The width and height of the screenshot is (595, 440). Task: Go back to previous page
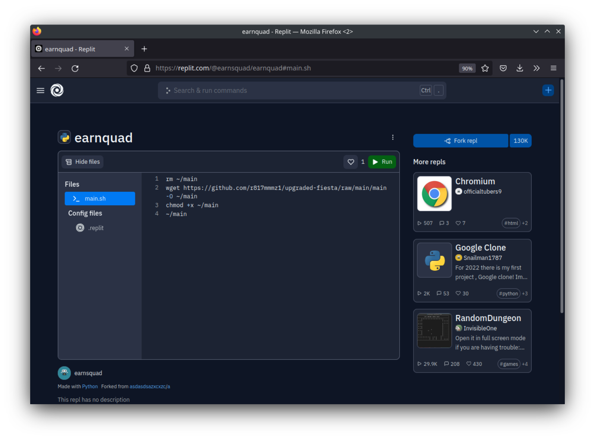[x=41, y=68]
